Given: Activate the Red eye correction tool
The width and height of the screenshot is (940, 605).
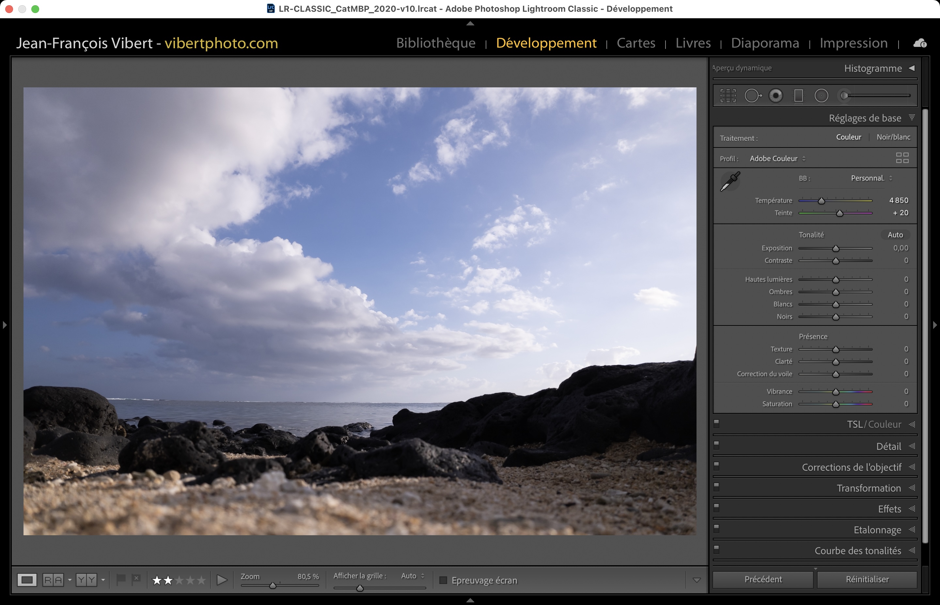Looking at the screenshot, I should click(775, 96).
